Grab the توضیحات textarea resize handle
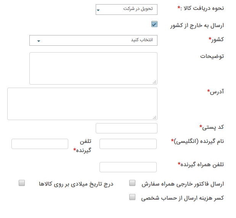The image size is (236, 218). click(x=154, y=82)
